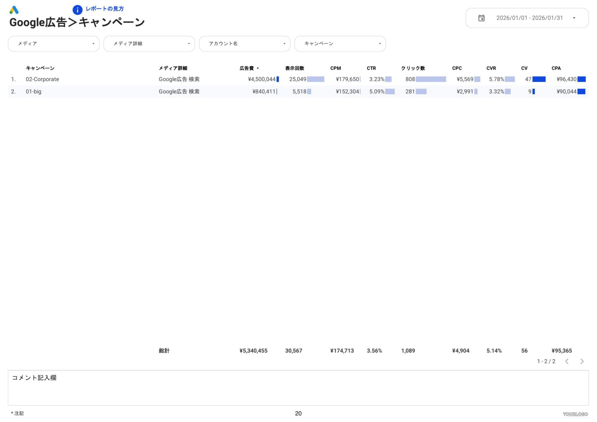The image size is (597, 422).
Task: Click the CTR column header
Action: pos(371,68)
